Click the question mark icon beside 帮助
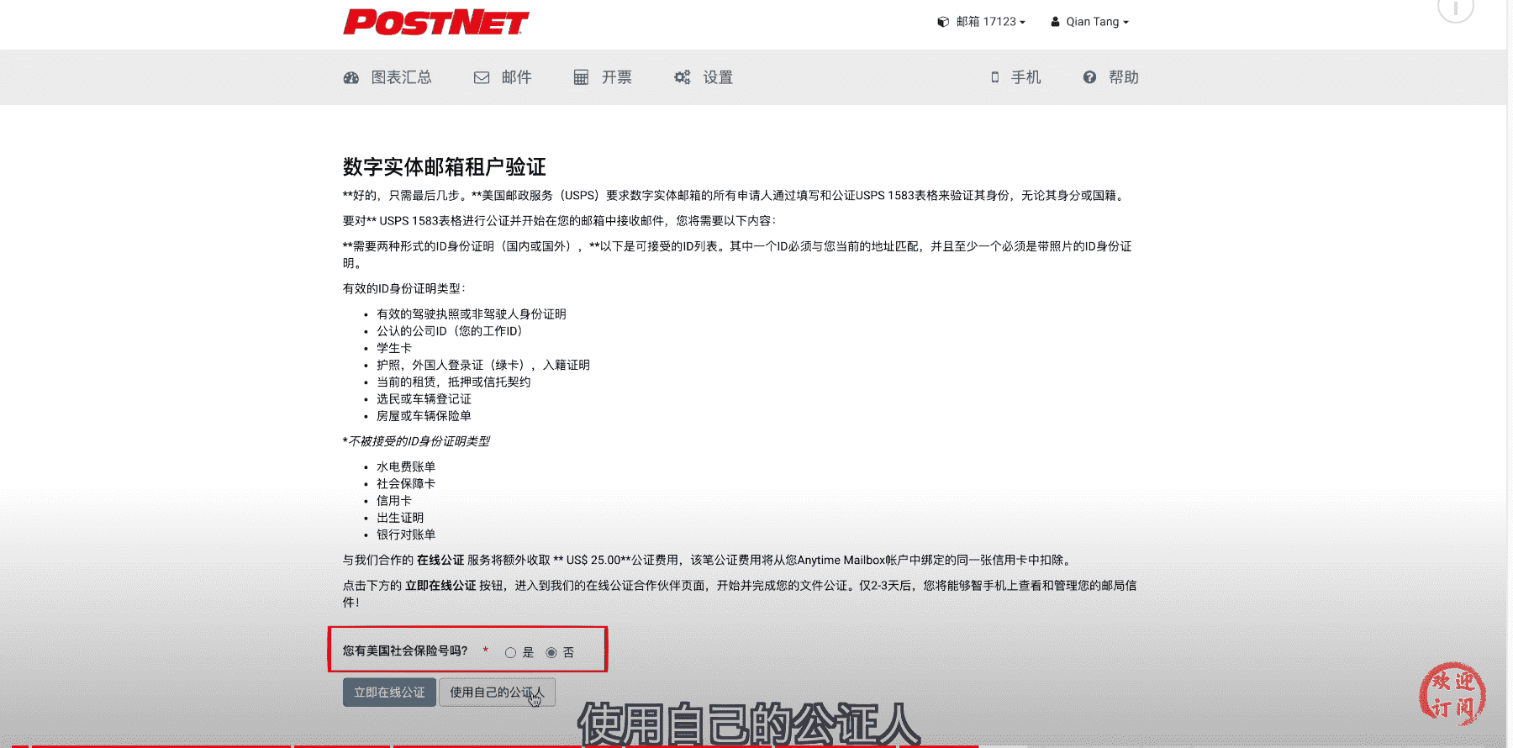This screenshot has height=748, width=1513. tap(1089, 77)
